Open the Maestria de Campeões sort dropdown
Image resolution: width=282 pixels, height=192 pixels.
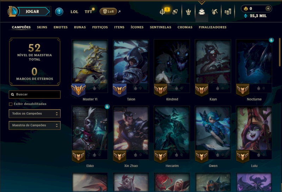pos(35,125)
